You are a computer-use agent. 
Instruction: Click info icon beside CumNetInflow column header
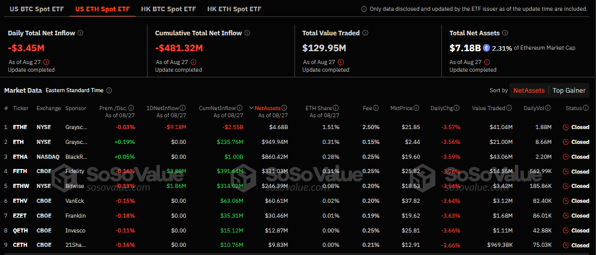coord(240,109)
